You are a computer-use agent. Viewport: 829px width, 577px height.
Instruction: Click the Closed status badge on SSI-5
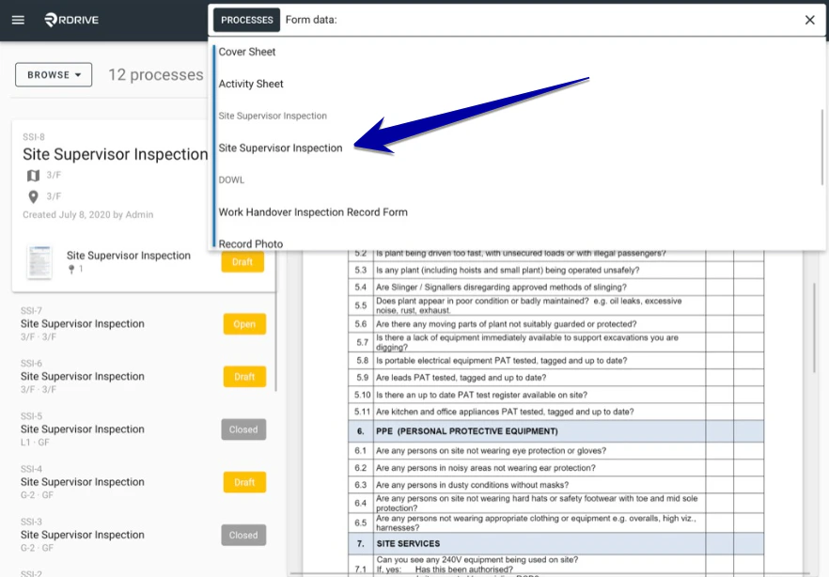[243, 429]
